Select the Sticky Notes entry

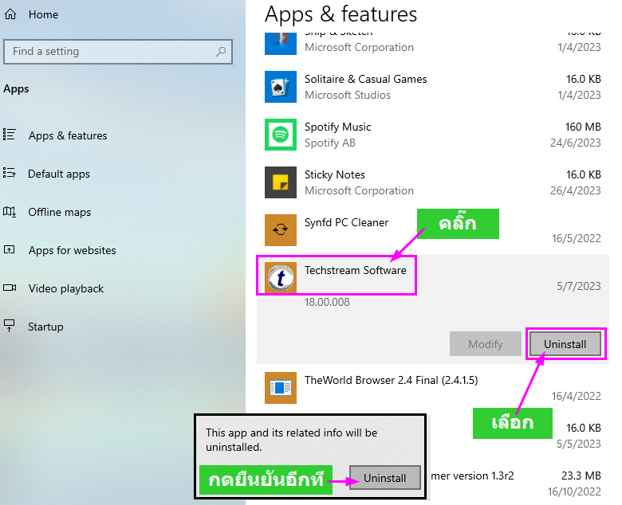coord(433,182)
